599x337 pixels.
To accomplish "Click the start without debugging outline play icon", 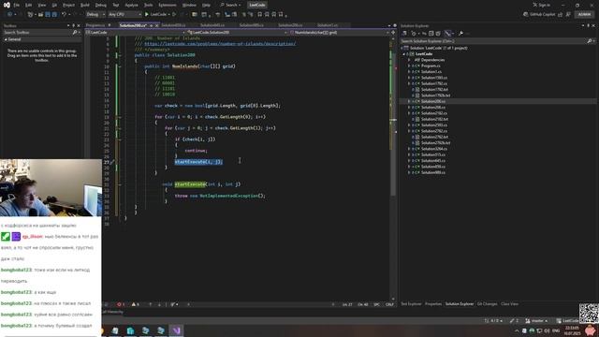I will click(x=174, y=15).
